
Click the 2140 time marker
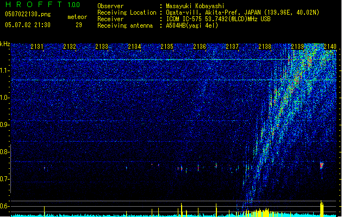tap(330, 47)
